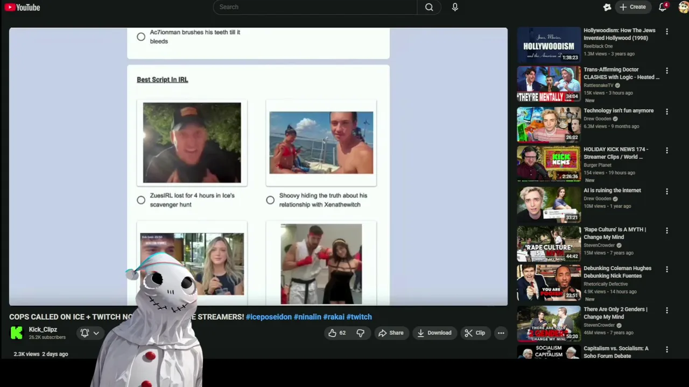Open Technology isn't fun anymore thumbnail
This screenshot has height=387, width=689.
[549, 124]
